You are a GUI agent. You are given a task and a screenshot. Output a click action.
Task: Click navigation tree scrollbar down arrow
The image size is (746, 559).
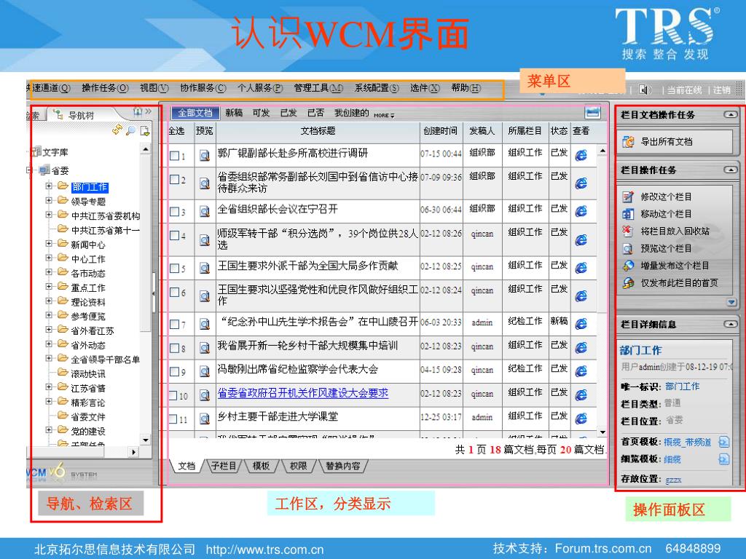tap(146, 440)
